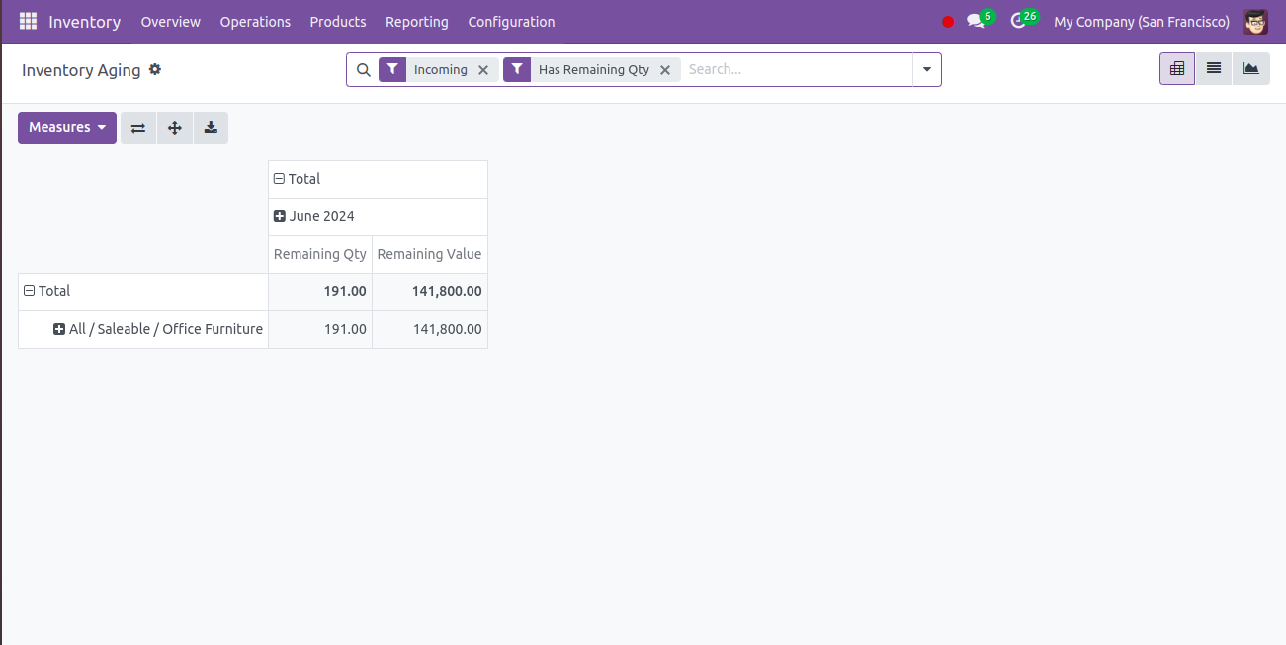
Task: Open the Operations menu
Action: click(x=255, y=22)
